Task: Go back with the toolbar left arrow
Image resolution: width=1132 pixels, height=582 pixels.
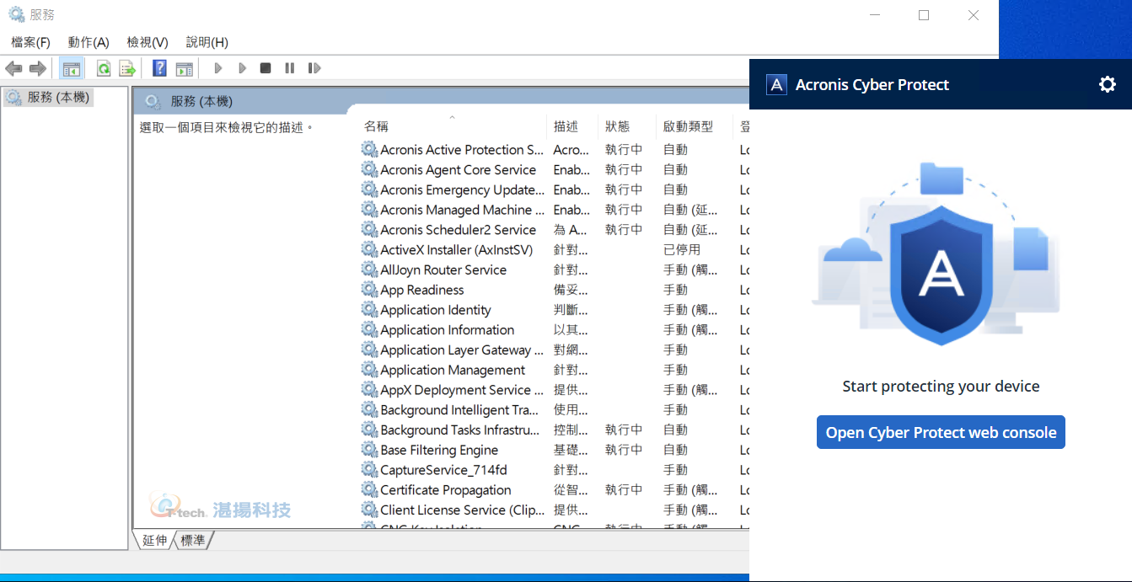Action: (13, 68)
